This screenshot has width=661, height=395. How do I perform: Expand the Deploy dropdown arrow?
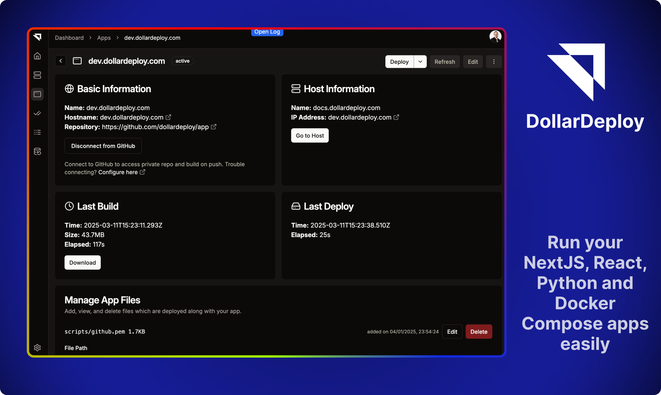tap(420, 61)
